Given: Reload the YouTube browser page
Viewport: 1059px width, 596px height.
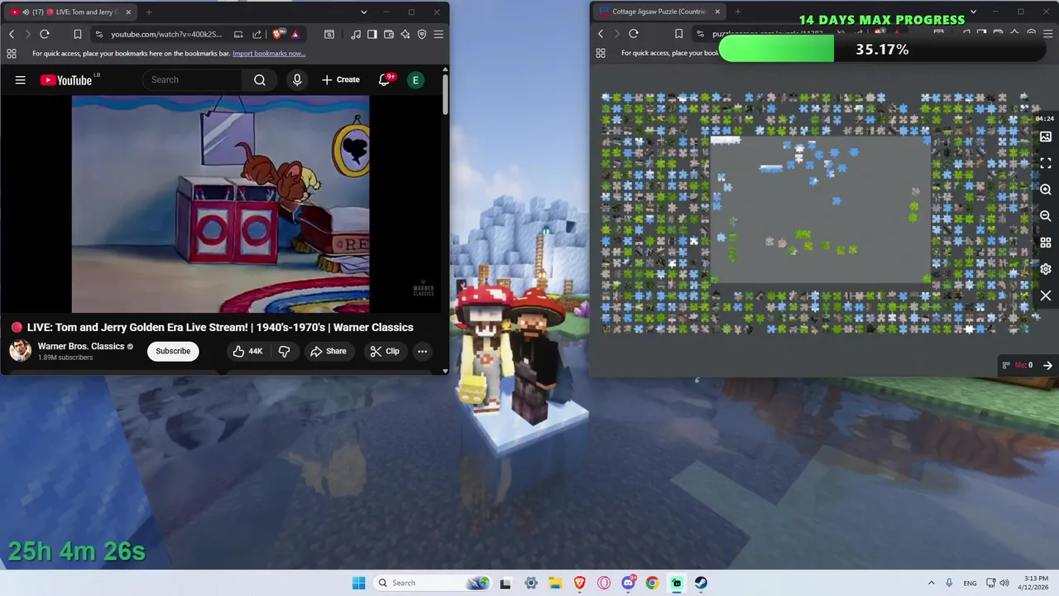Looking at the screenshot, I should click(x=45, y=34).
